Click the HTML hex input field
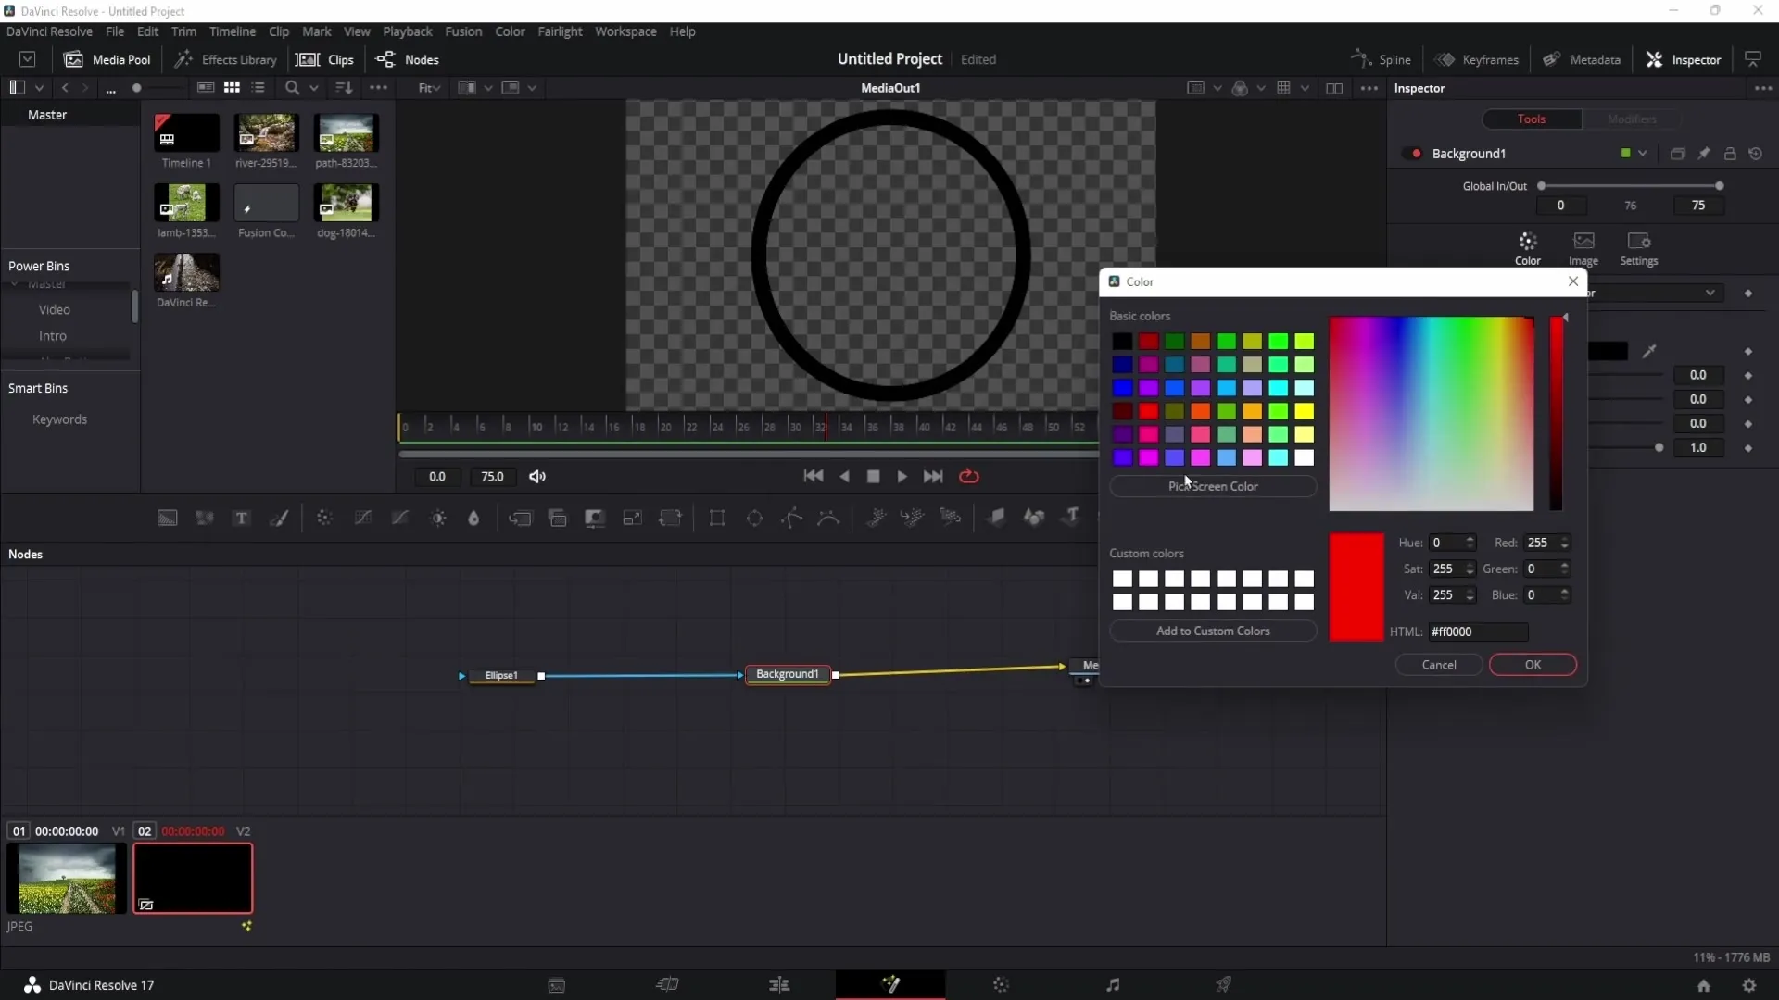This screenshot has width=1779, height=1000. click(x=1480, y=631)
